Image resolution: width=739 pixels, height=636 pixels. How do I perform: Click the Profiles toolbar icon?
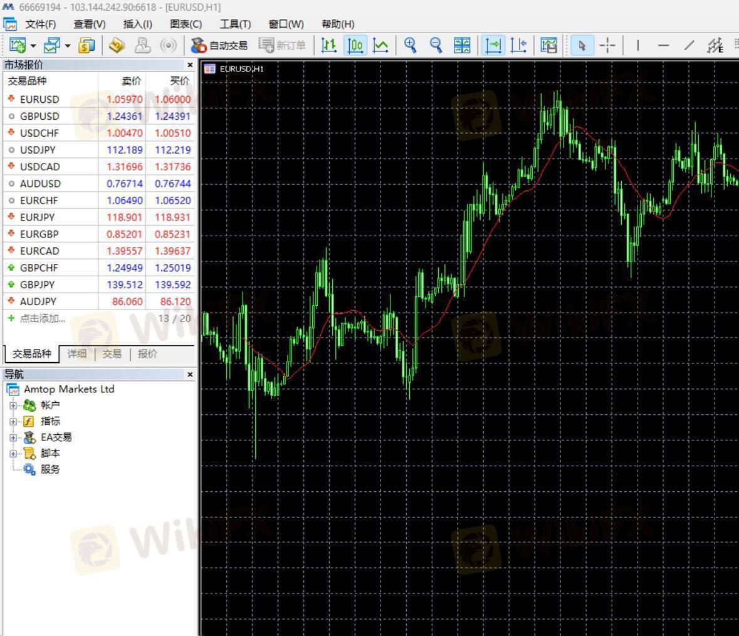(x=52, y=46)
